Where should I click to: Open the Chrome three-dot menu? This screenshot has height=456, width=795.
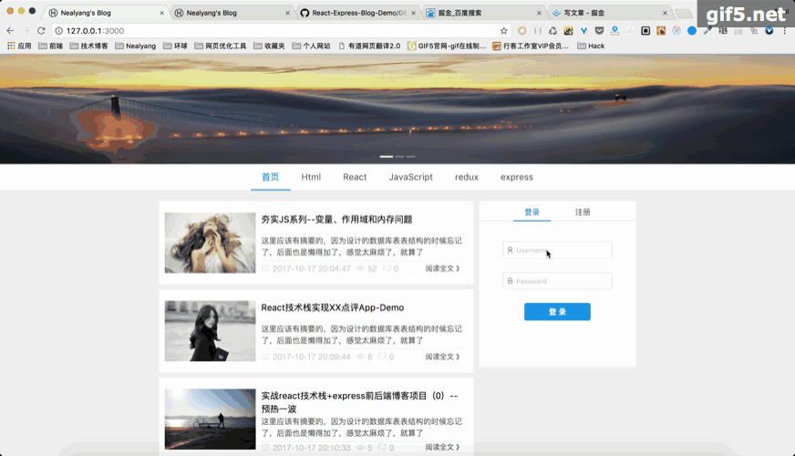[x=784, y=31]
